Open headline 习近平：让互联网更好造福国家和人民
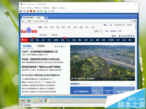The width and height of the screenshot is (146, 109). point(40,52)
